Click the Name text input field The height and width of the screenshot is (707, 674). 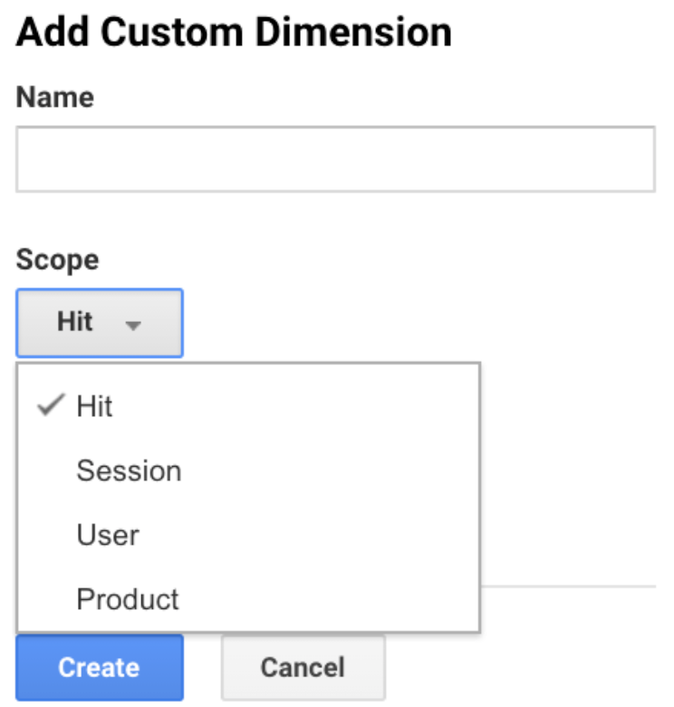[335, 159]
